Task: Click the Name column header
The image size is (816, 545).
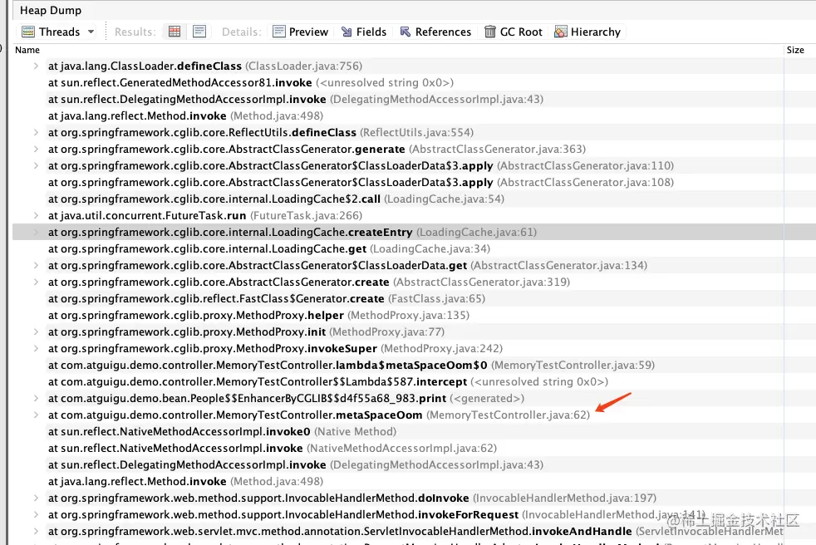Action: click(27, 50)
